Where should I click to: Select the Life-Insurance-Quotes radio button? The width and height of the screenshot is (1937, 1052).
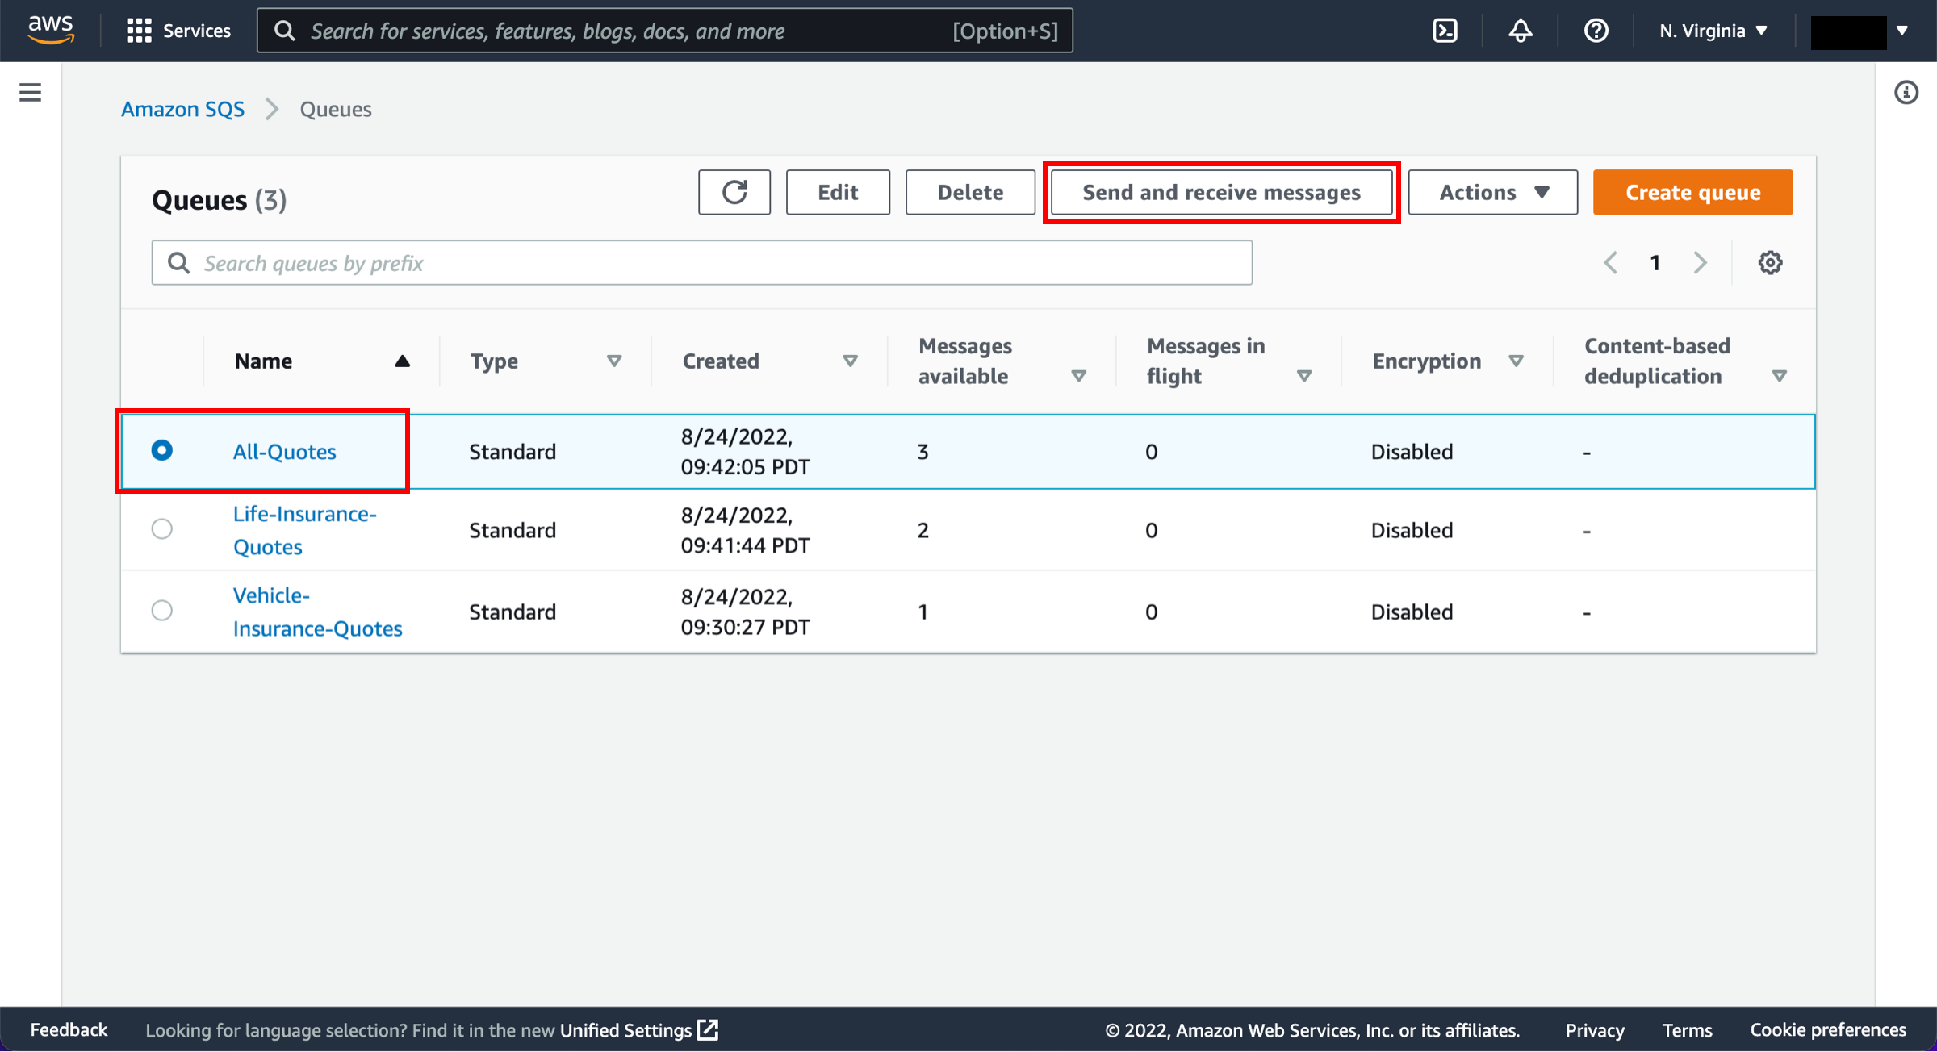(162, 528)
